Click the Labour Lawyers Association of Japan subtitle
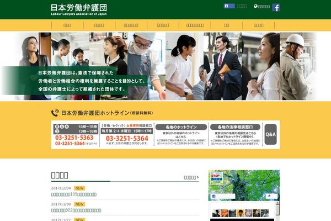331x221 pixels. click(x=79, y=14)
